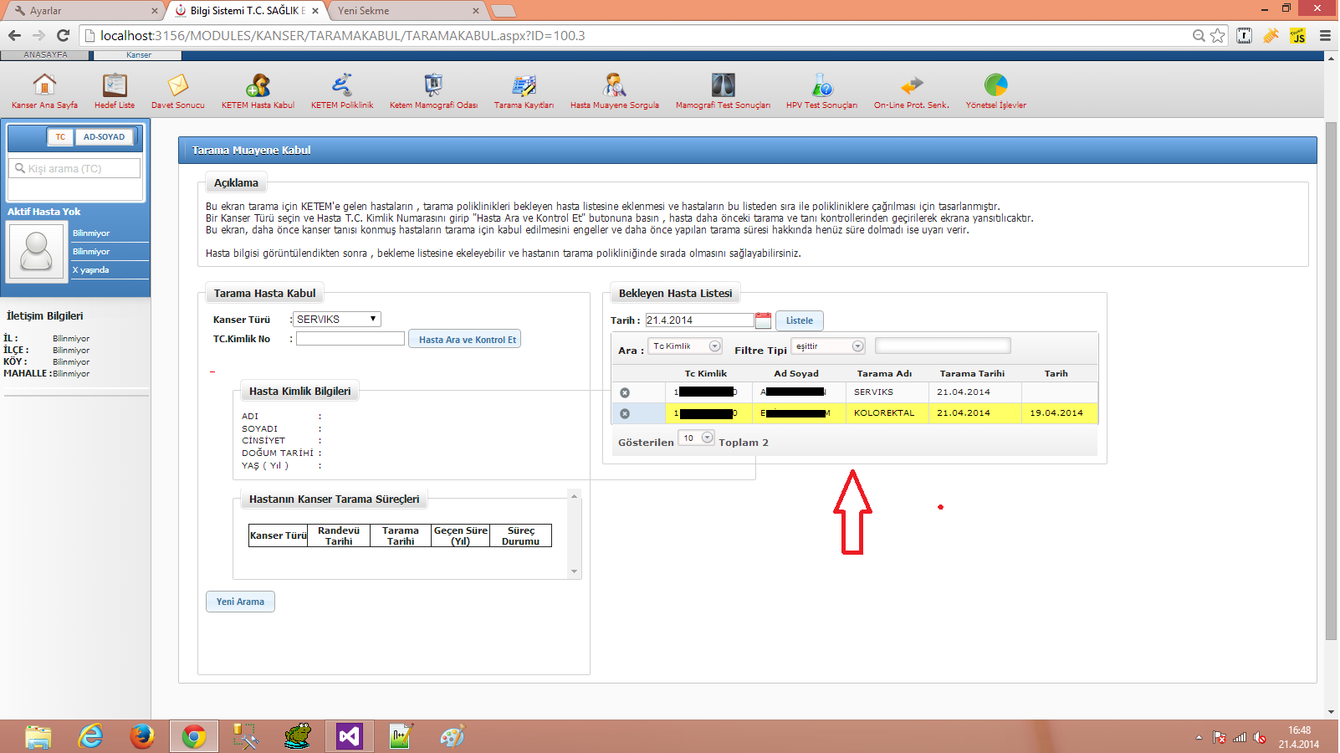This screenshot has width=1340, height=753.
Task: Open the ANASAYFA menu tab
Action: click(46, 55)
